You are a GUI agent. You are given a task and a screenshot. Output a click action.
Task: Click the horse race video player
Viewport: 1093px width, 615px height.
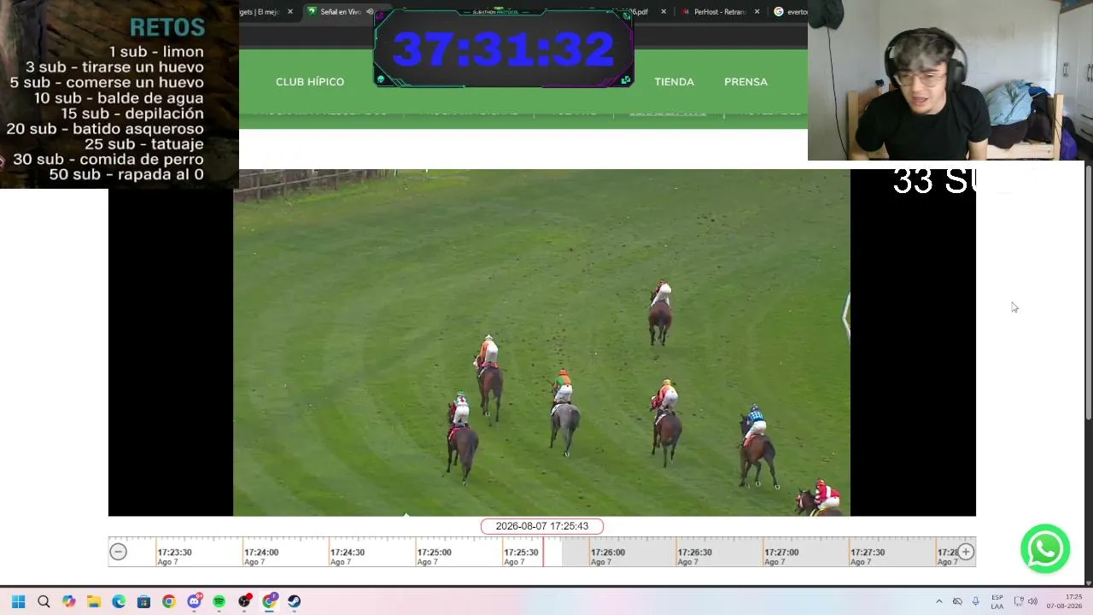541,343
